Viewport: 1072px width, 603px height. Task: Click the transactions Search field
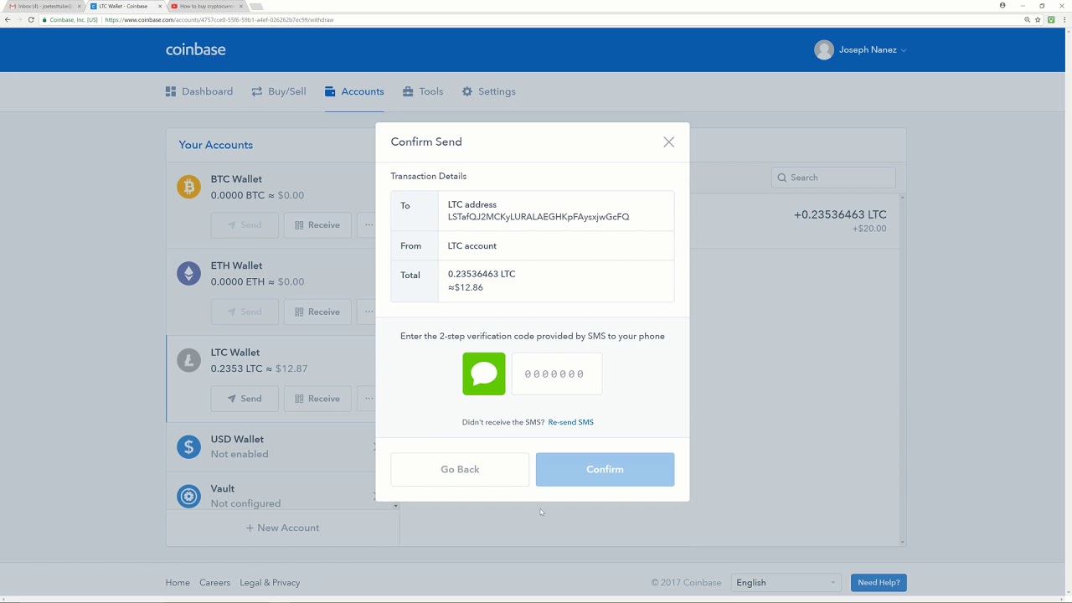(833, 178)
